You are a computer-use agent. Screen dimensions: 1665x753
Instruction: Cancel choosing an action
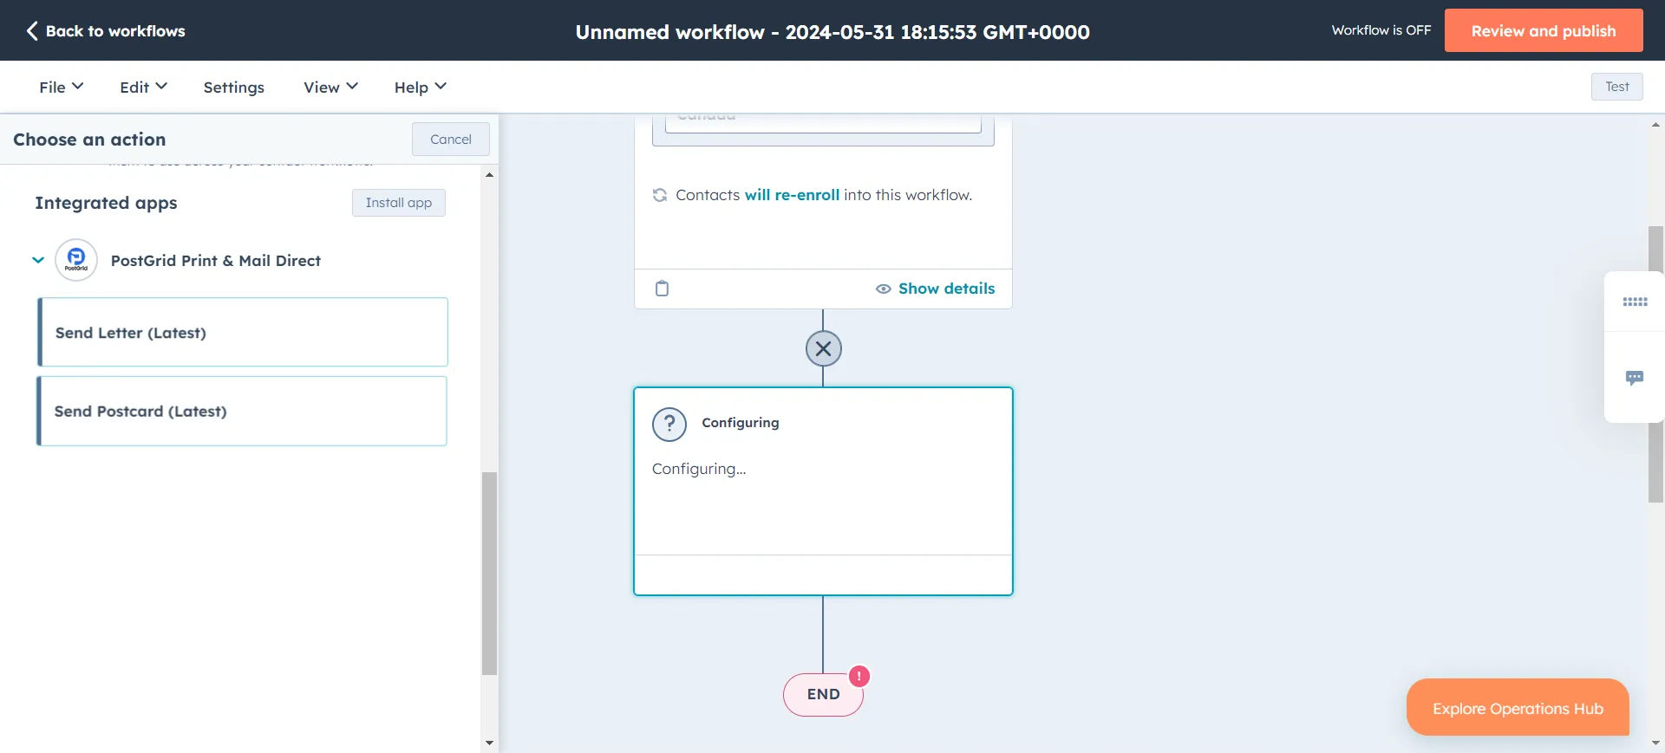(451, 139)
